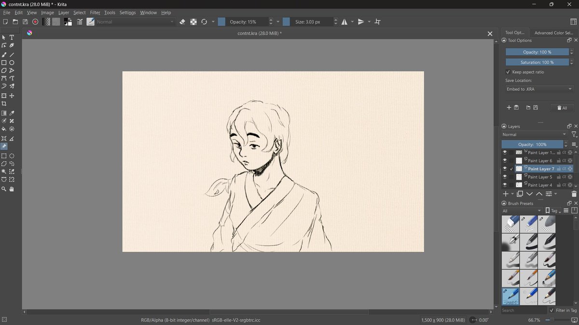
Task: Click the delete layer trash icon
Action: click(574, 194)
